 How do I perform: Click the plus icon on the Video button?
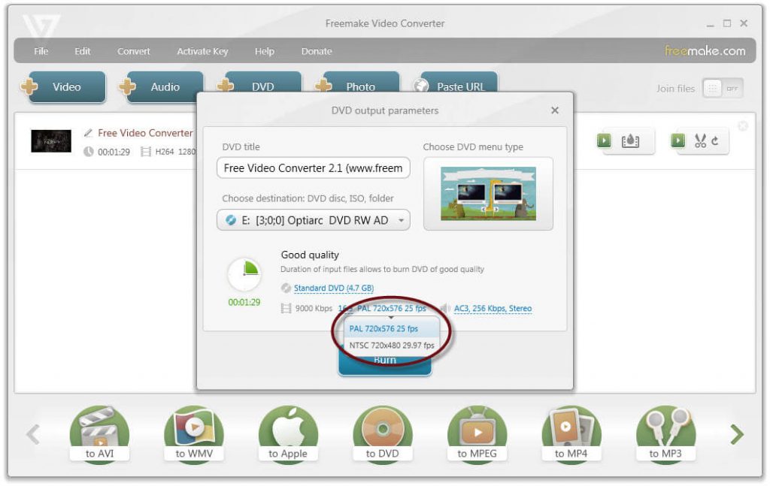pyautogui.click(x=29, y=86)
